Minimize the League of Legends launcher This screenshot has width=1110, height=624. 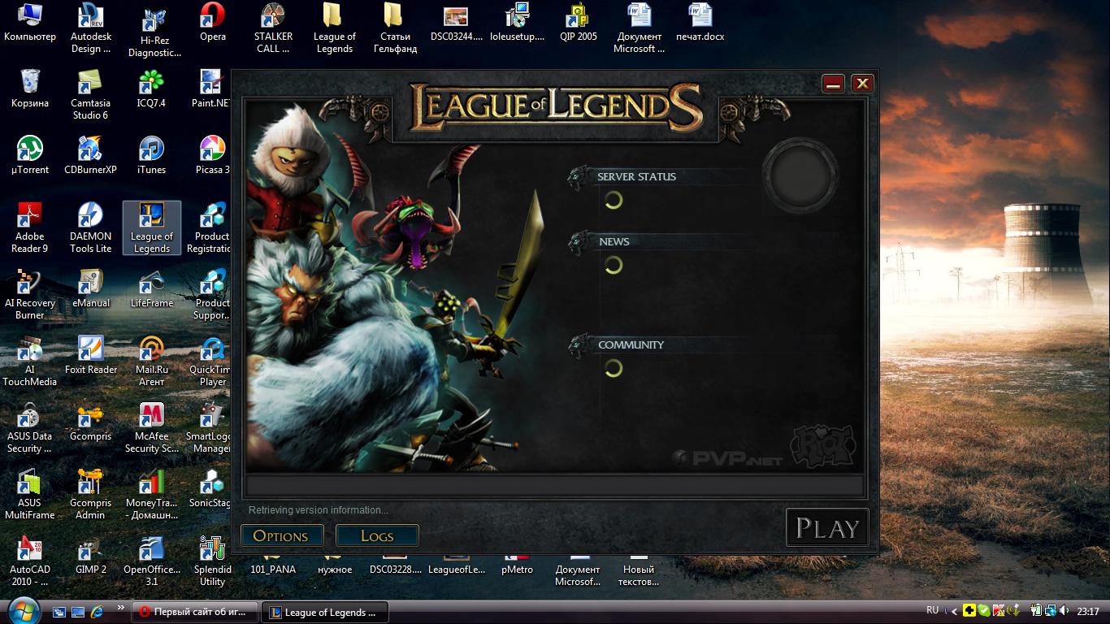[x=833, y=84]
